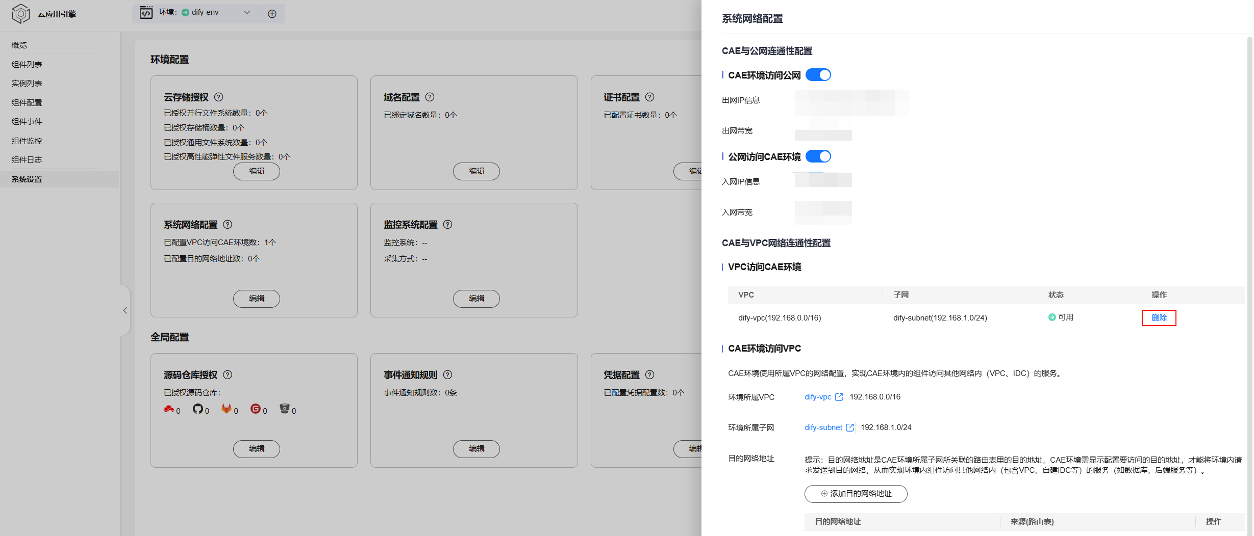Image resolution: width=1254 pixels, height=536 pixels.
Task: Expand the dify-env environment dropdown
Action: (x=247, y=12)
